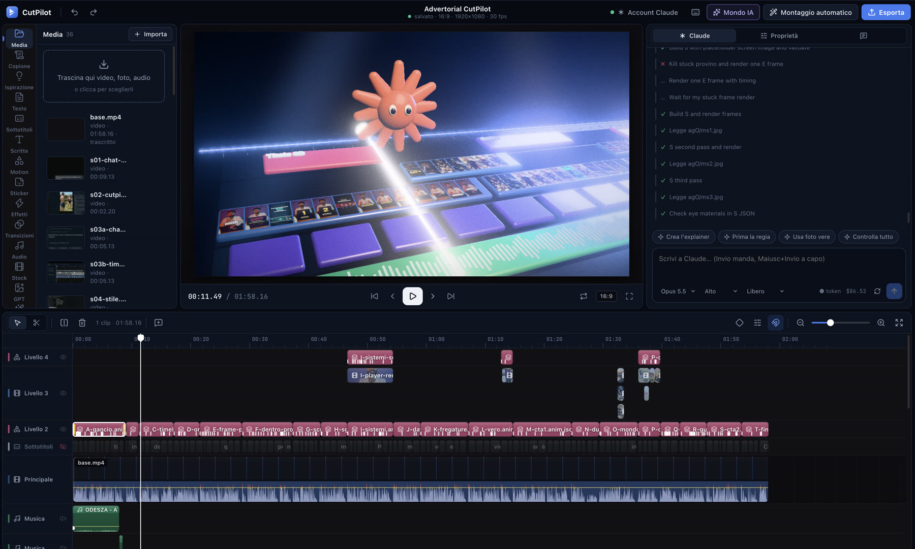Open Montaggio automatico
Screen dimensions: 915x549
(810, 12)
